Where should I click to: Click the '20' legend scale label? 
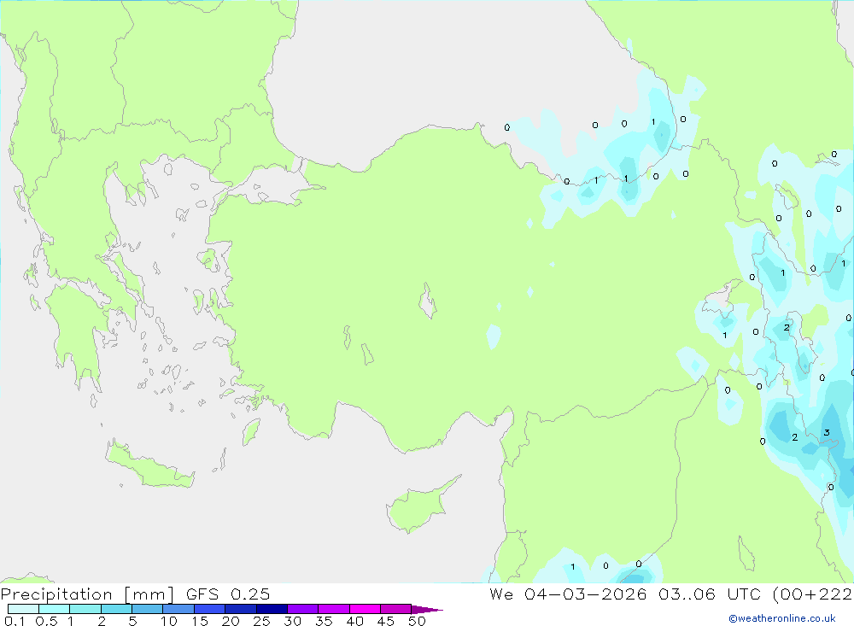231,621
